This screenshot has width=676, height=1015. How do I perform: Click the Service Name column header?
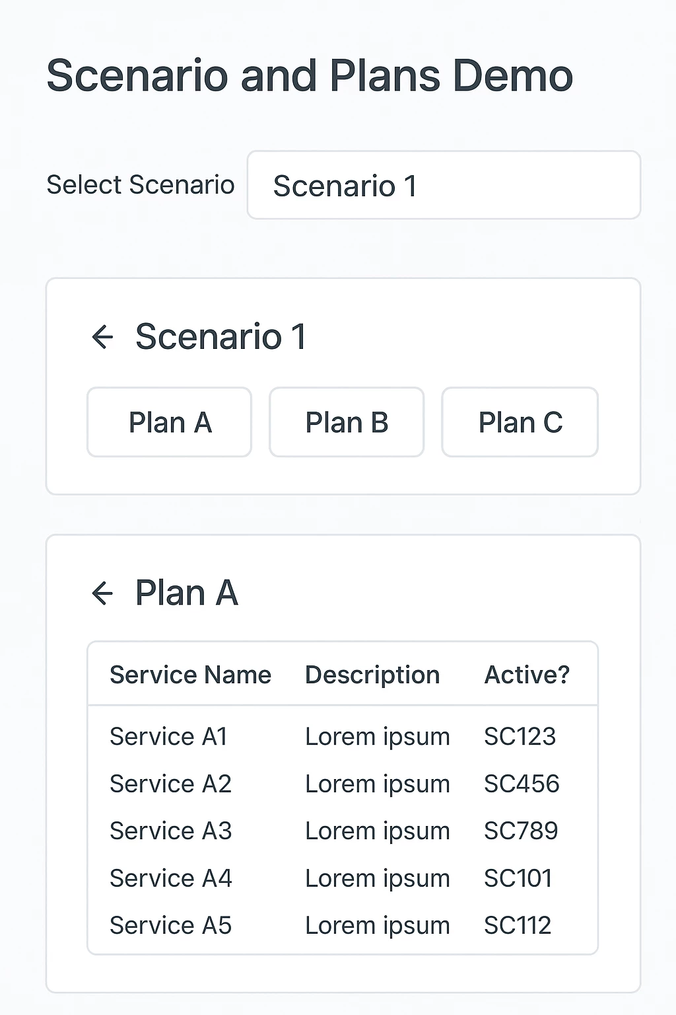190,675
